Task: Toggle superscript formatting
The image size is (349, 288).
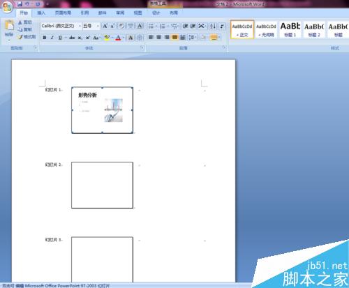Action: [x=88, y=38]
